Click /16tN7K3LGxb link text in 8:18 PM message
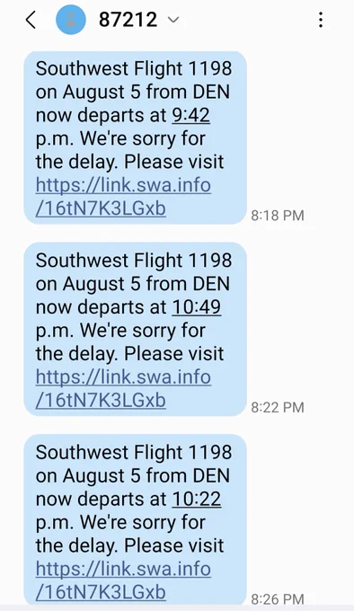Viewport: 354px width, 611px height. [101, 208]
